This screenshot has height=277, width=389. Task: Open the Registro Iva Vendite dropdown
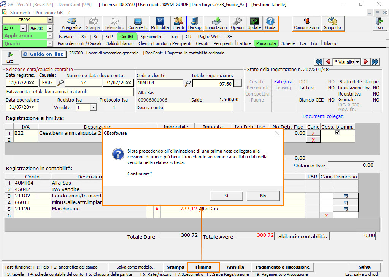93,107
